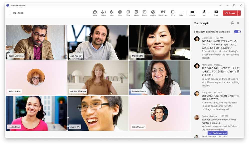Open the View layout menu
This screenshot has width=249, height=145.
coord(128,13)
